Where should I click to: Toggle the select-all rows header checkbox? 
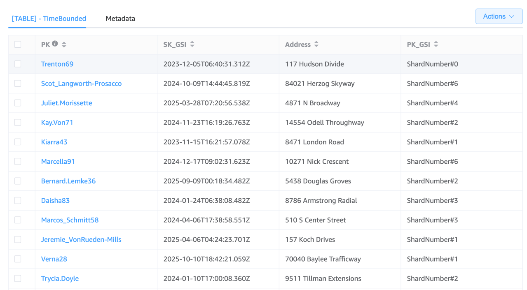pos(18,44)
